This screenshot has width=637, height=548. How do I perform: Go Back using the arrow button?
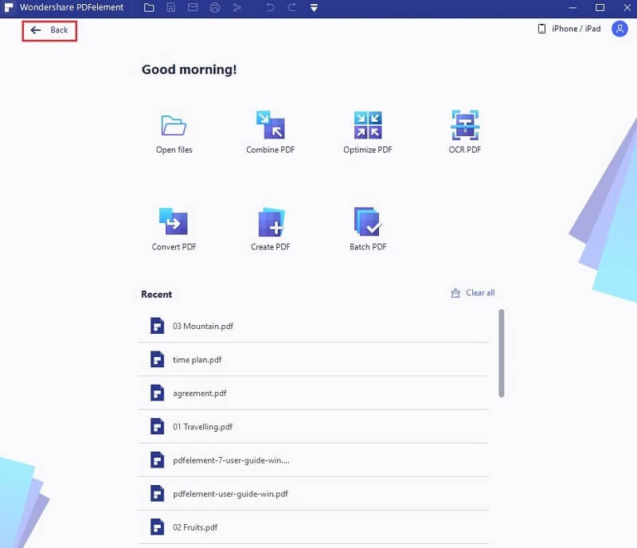[49, 30]
